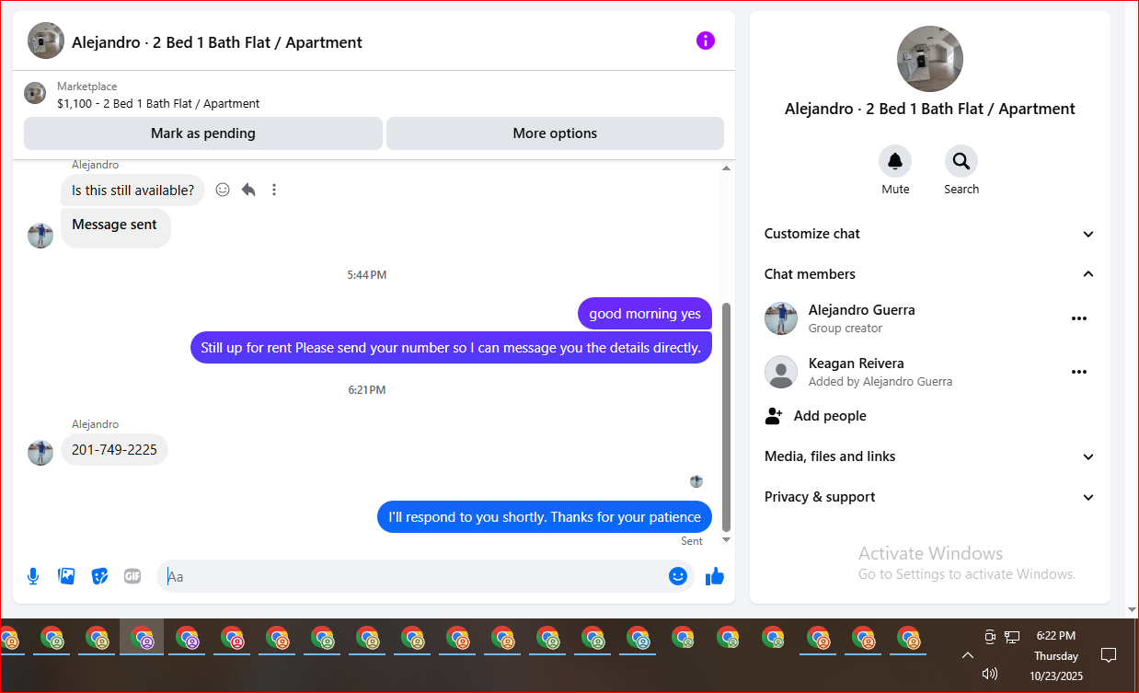
Task: Start a voice clip with the microphone icon
Action: [33, 576]
